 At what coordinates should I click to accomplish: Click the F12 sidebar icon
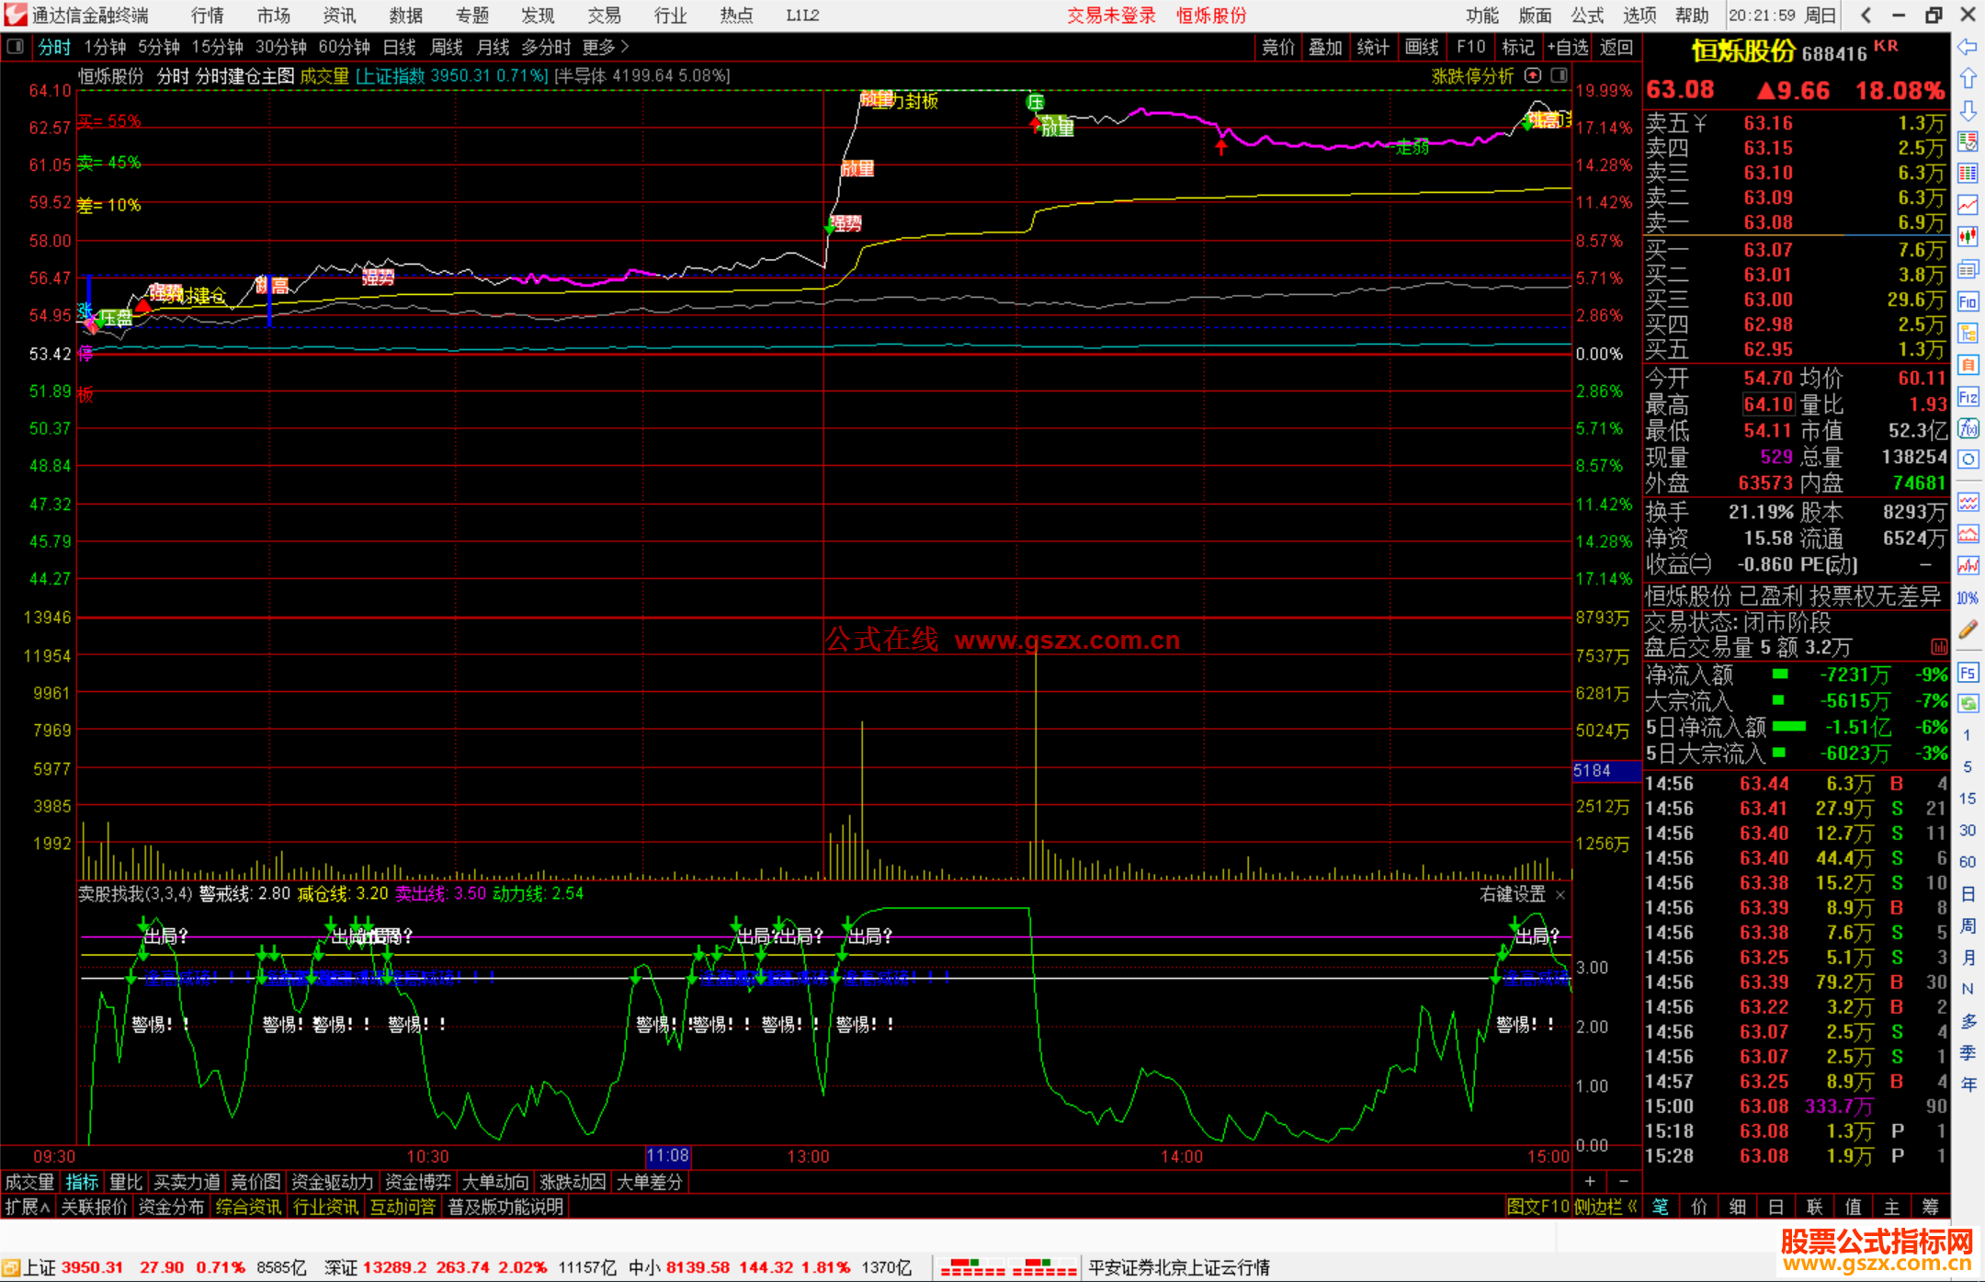click(x=1968, y=397)
